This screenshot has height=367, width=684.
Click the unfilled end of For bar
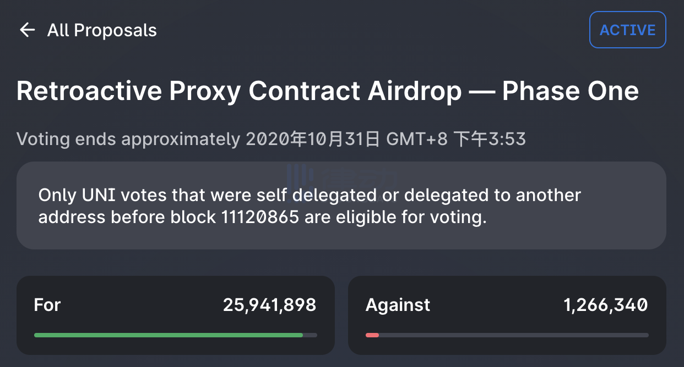point(310,335)
